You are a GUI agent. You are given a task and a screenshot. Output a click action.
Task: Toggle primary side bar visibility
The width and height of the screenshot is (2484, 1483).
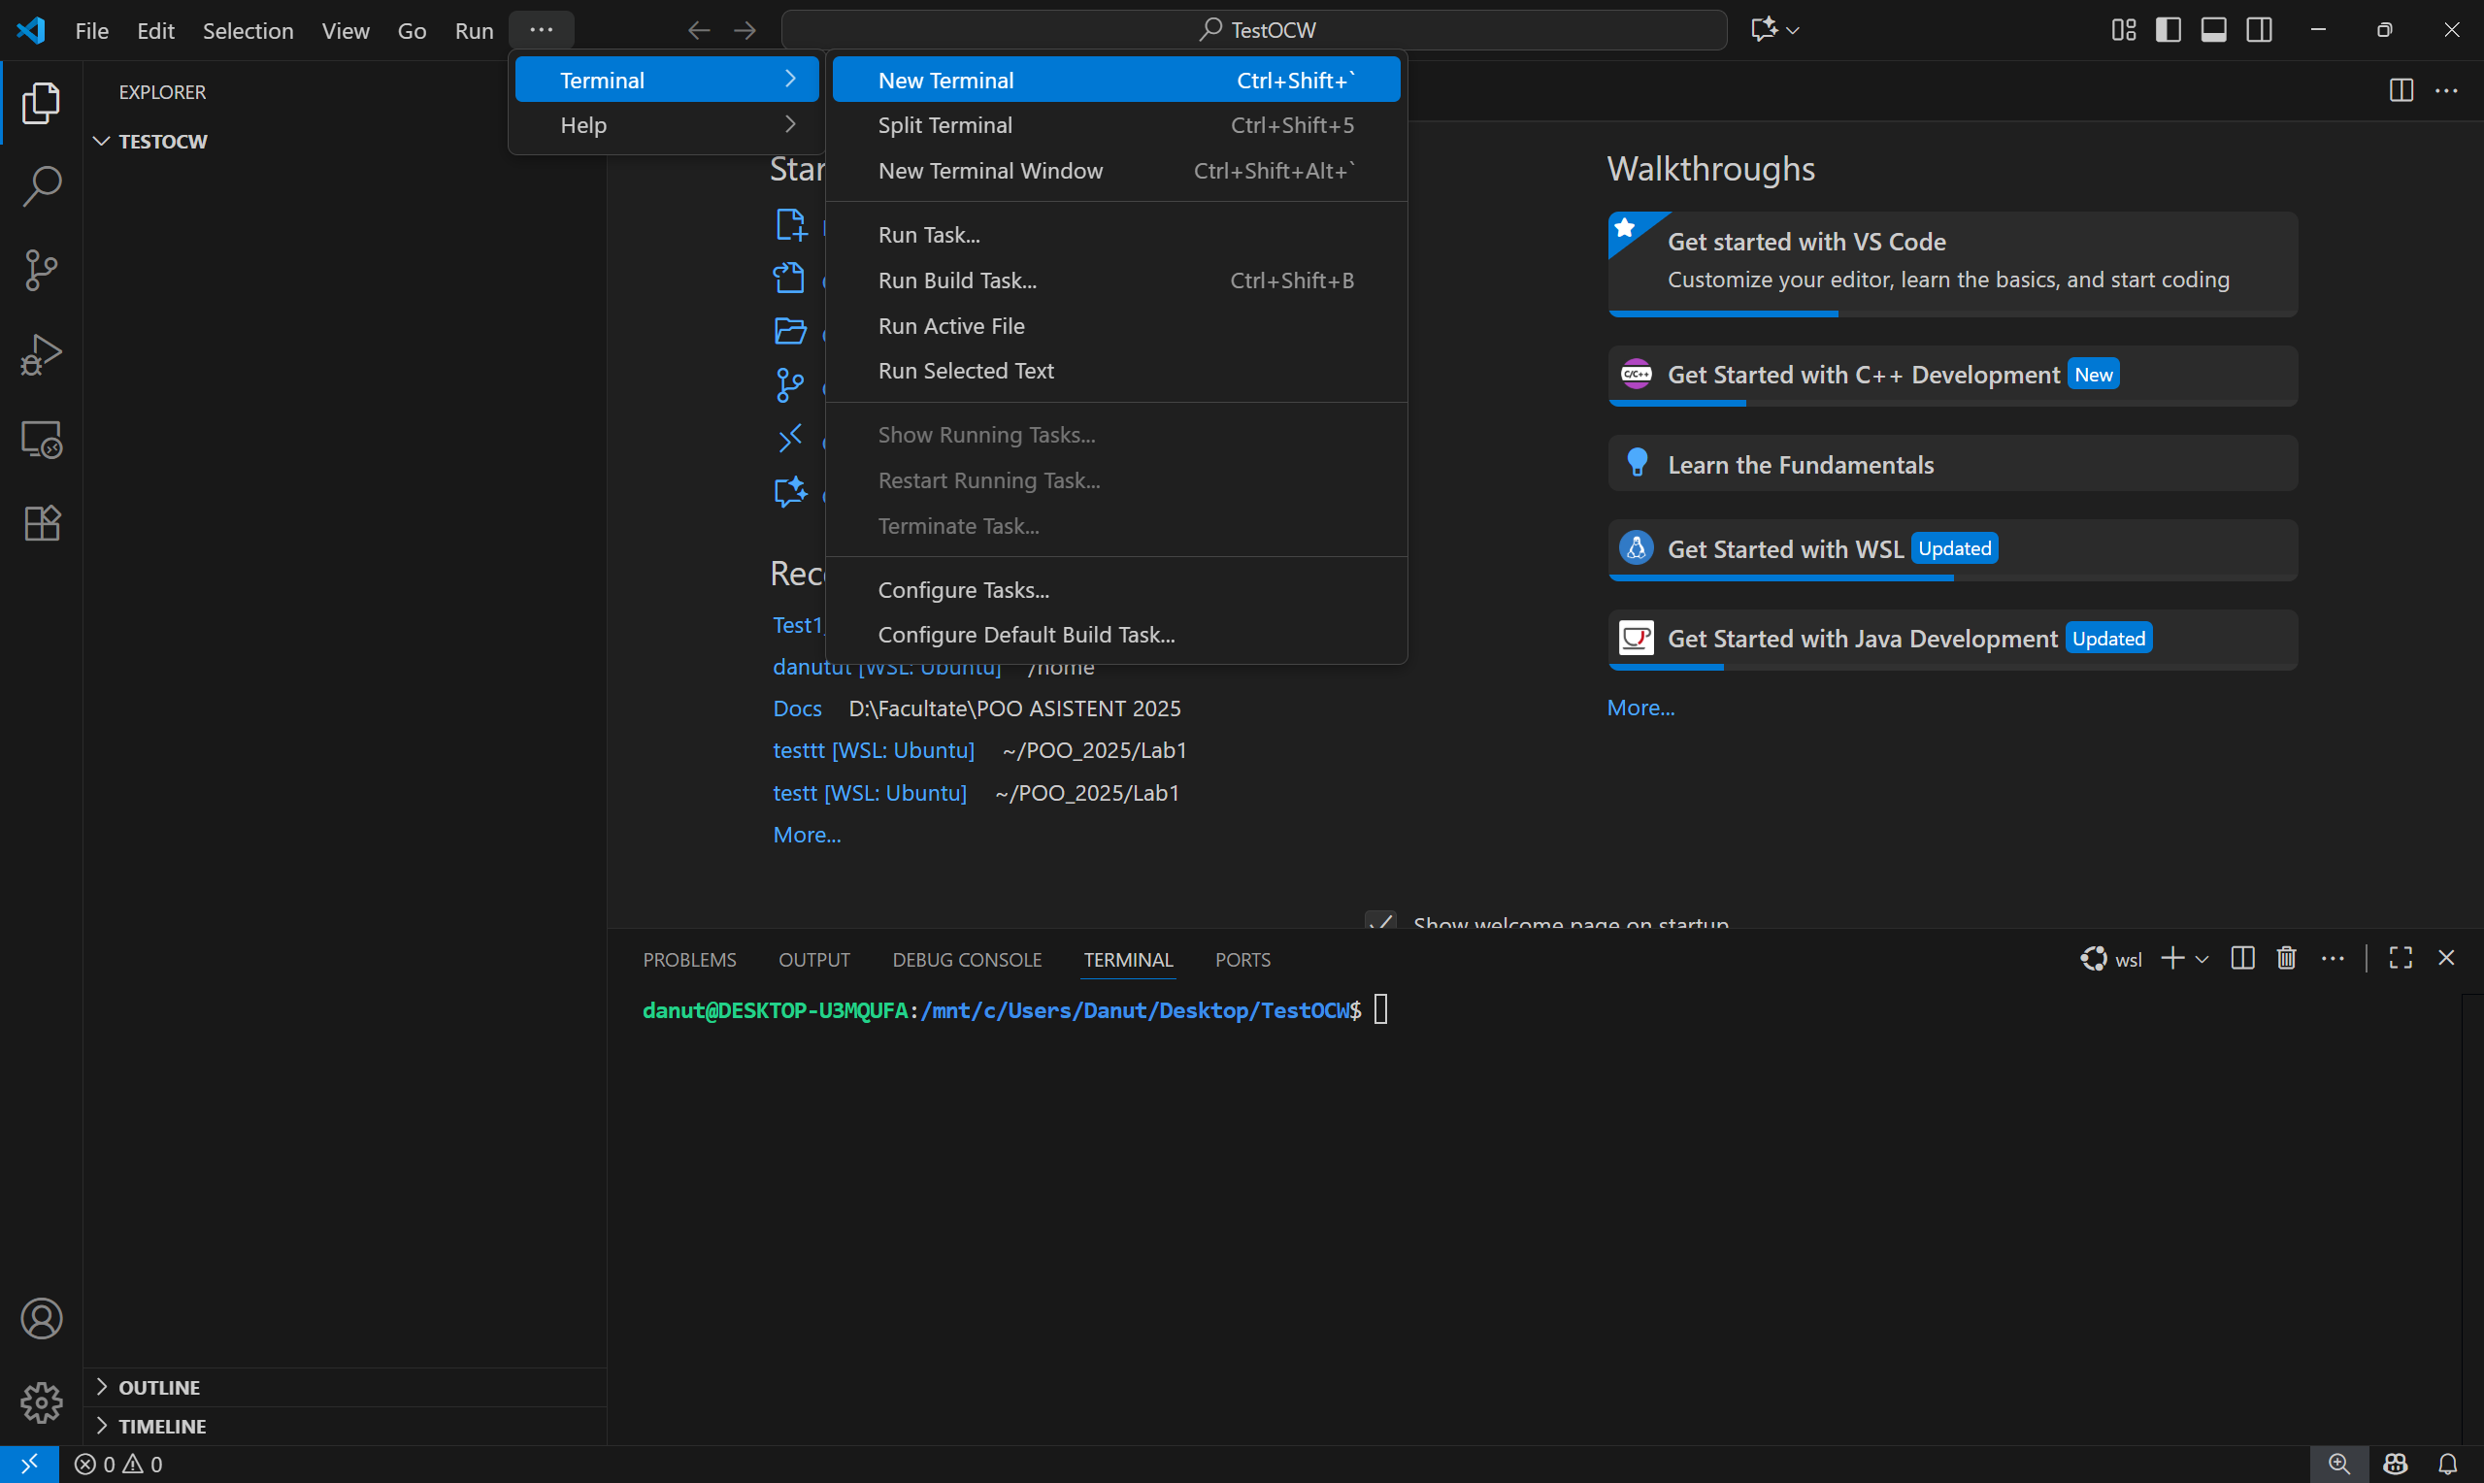pos(2169,30)
